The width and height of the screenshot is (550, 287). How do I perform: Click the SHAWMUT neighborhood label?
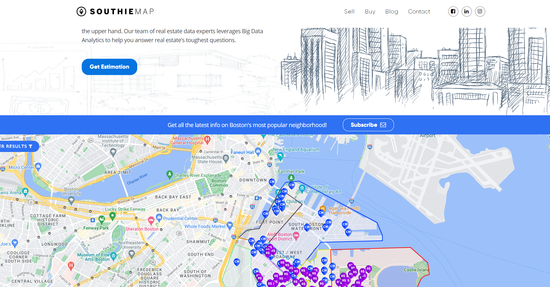198,242
